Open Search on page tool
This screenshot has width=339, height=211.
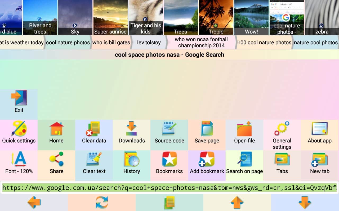tap(244, 160)
